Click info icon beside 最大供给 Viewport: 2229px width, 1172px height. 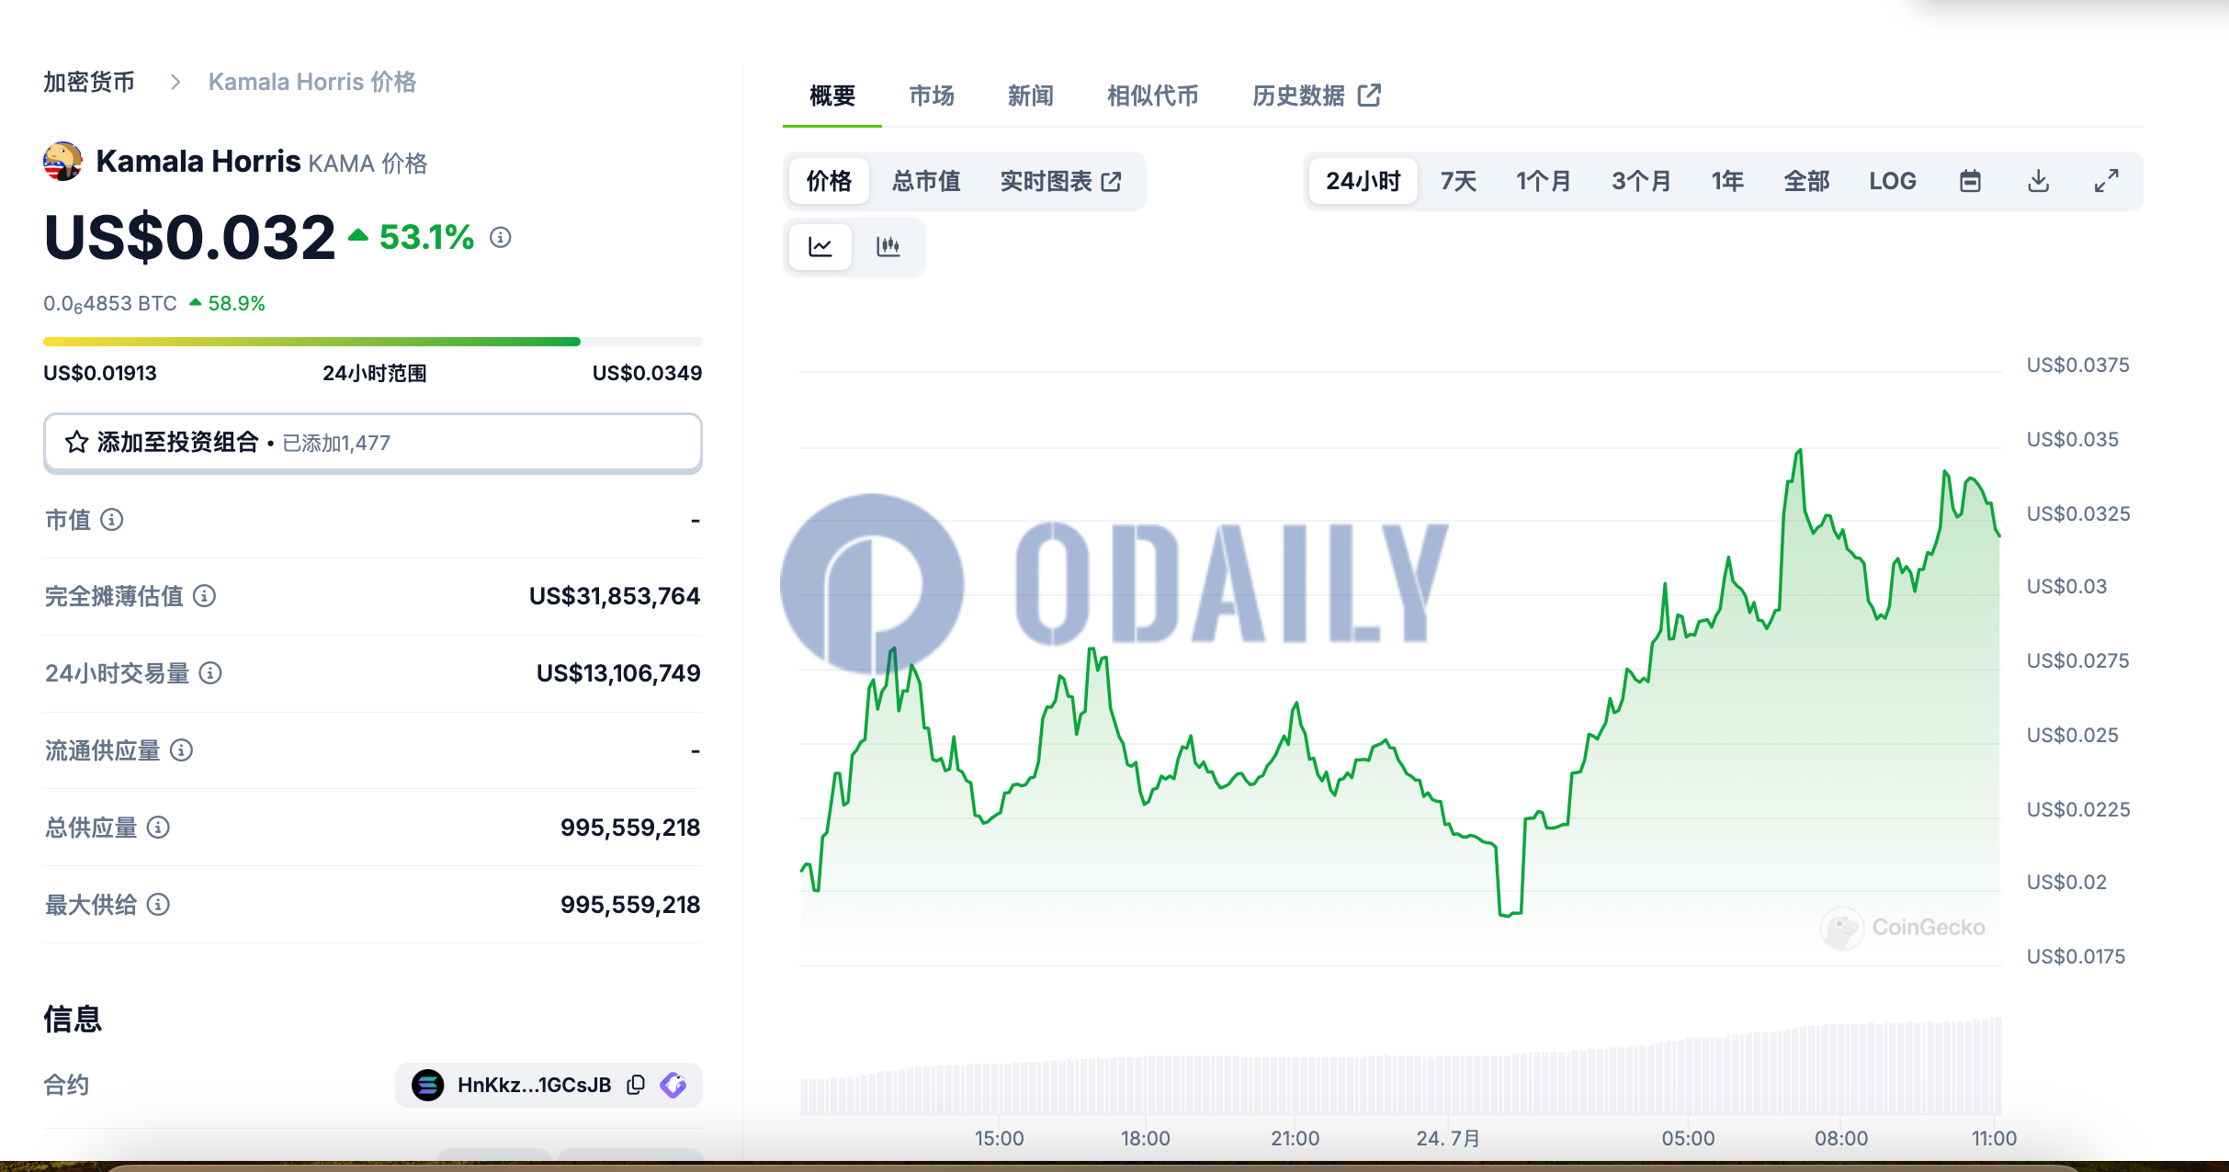[x=159, y=905]
